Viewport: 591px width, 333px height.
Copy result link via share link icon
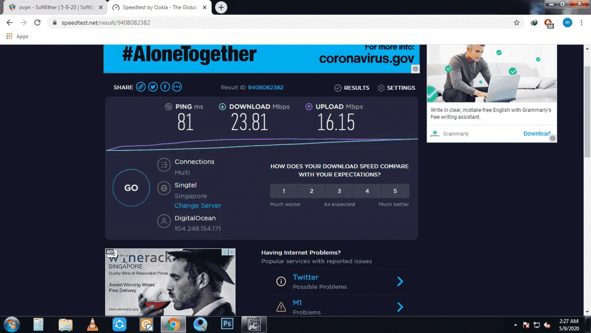click(x=141, y=87)
